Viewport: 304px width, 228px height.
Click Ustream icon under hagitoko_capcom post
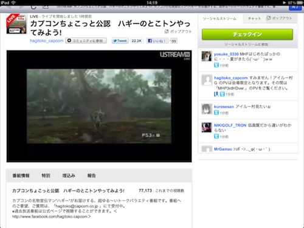[216, 94]
